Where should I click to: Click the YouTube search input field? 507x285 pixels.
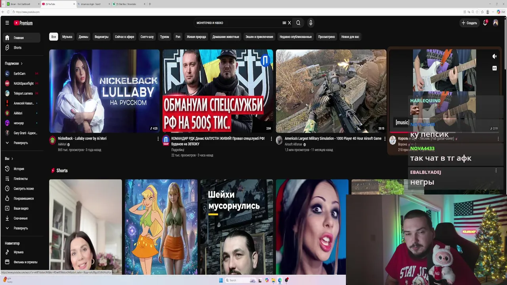(x=238, y=23)
